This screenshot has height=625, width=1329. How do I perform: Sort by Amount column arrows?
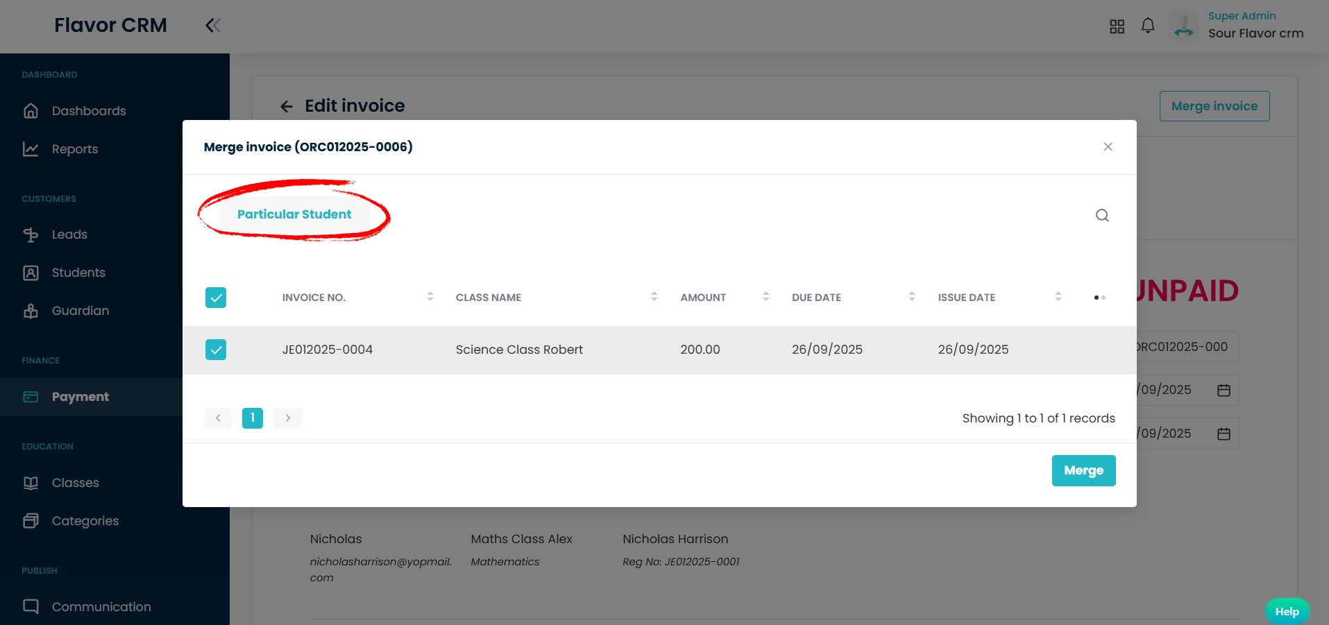coord(765,297)
